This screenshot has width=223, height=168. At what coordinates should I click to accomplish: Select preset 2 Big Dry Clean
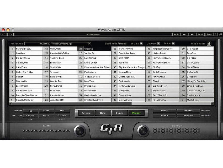(x=26, y=58)
